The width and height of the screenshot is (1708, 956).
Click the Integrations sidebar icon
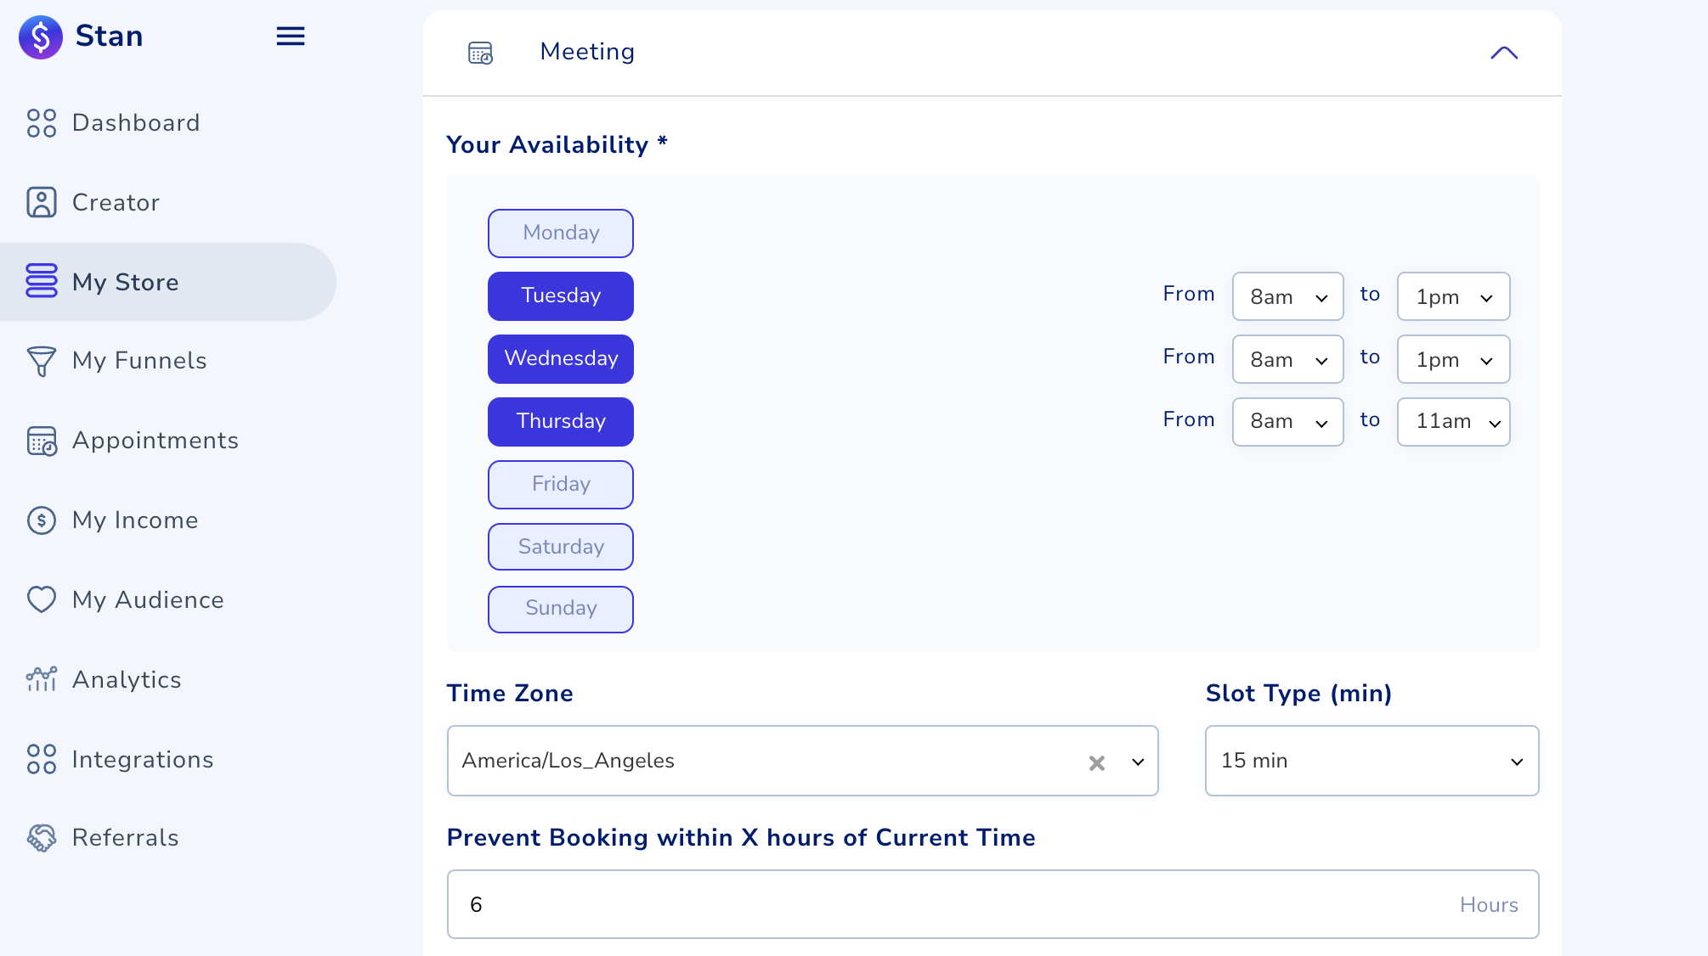42,758
